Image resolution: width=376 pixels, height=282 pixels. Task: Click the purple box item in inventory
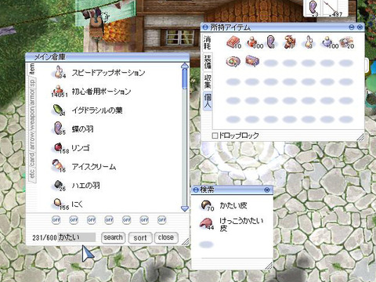[x=252, y=60]
